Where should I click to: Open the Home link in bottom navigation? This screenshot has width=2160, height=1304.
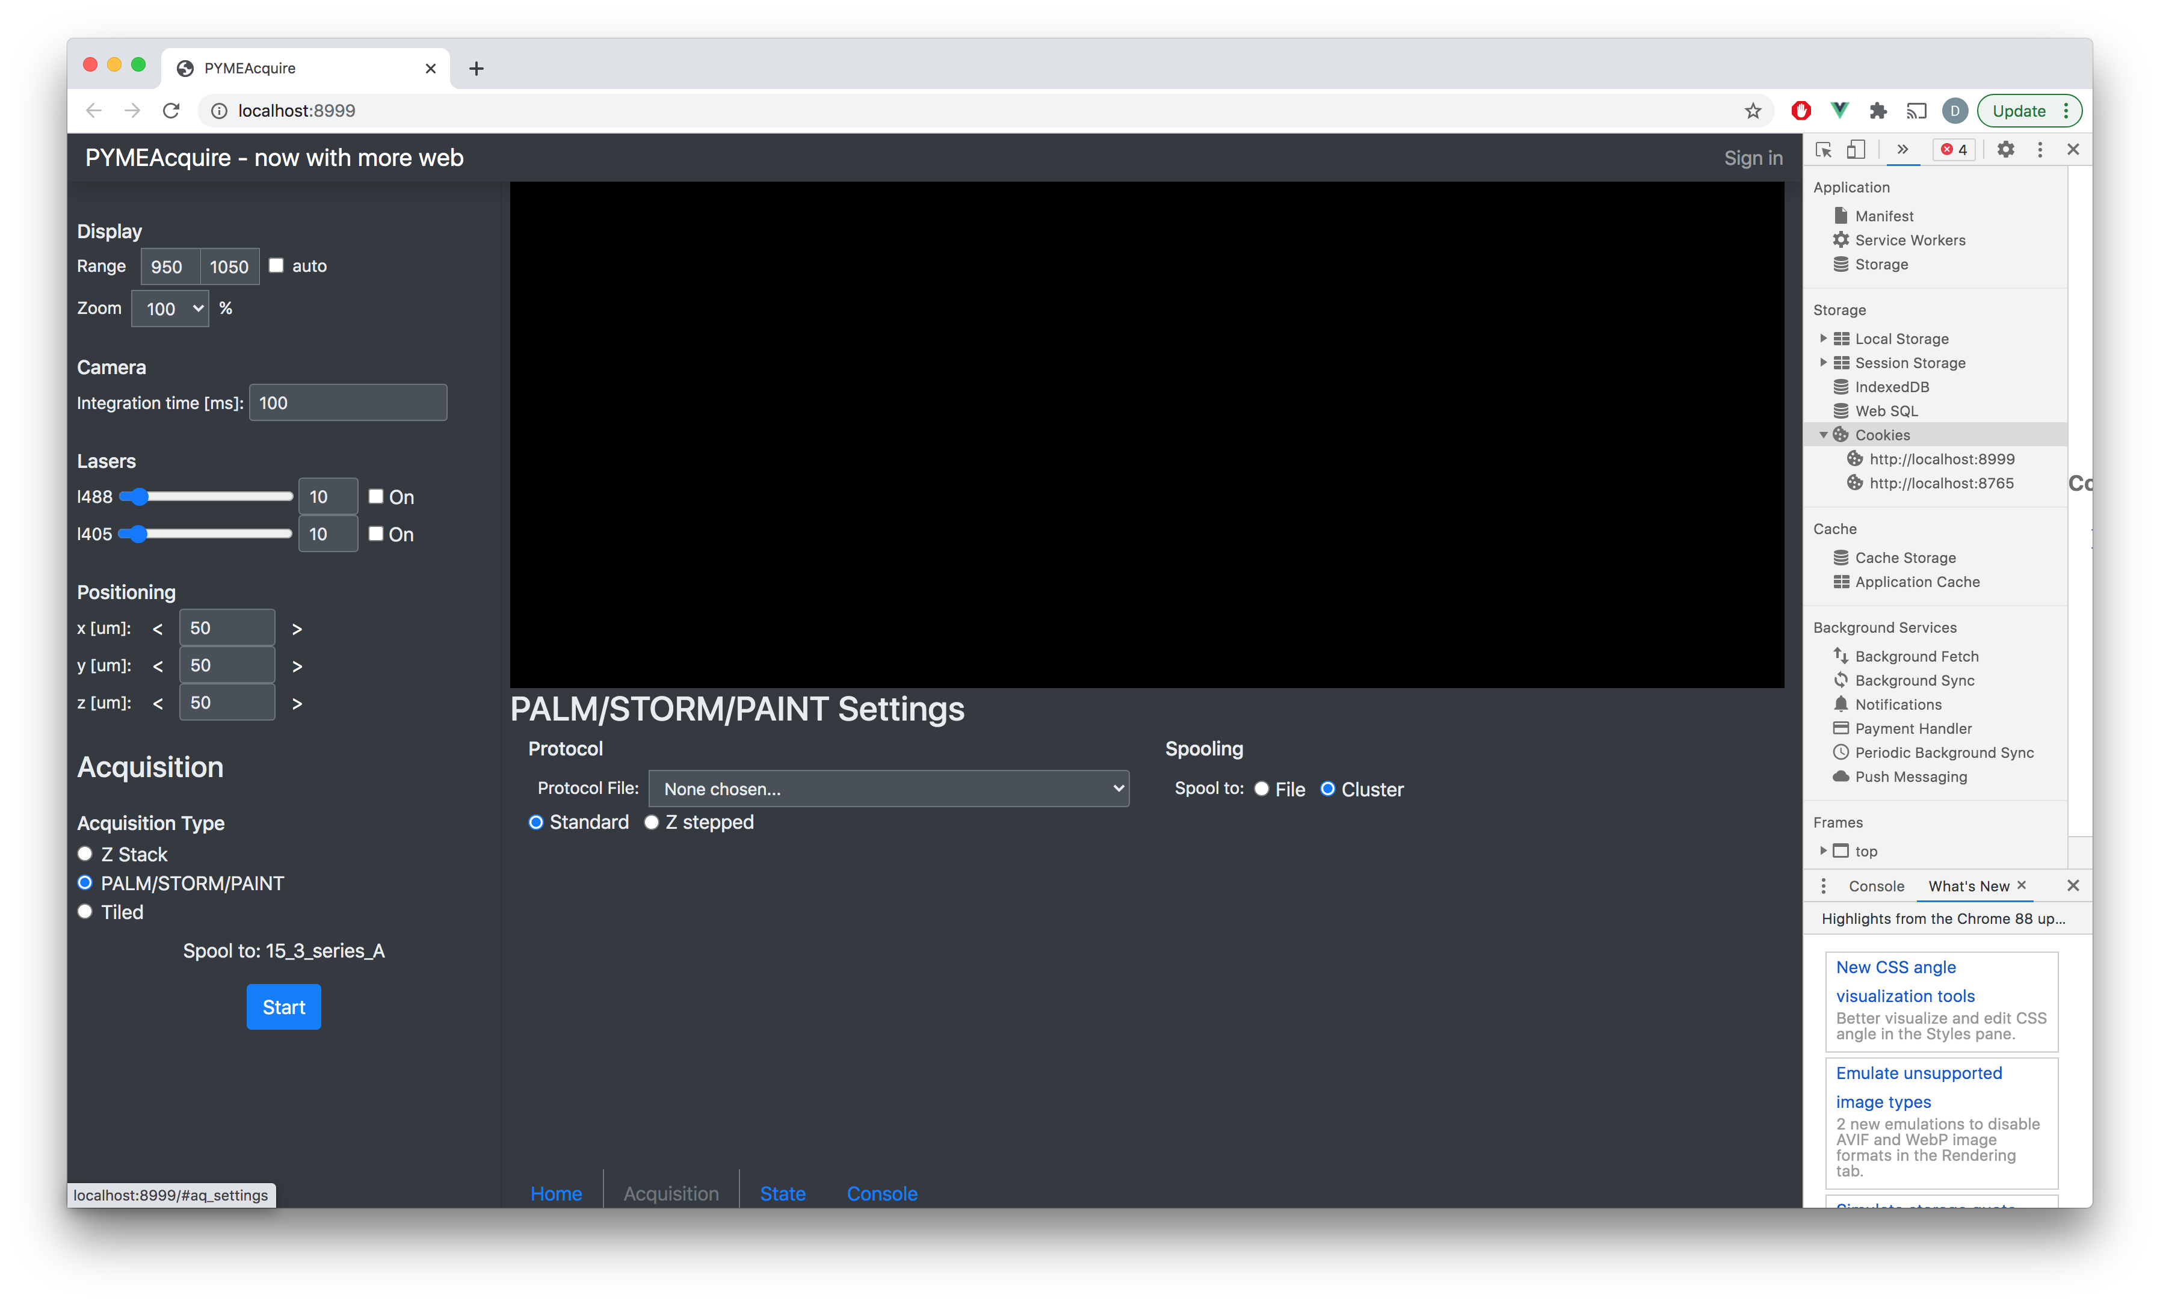click(557, 1193)
